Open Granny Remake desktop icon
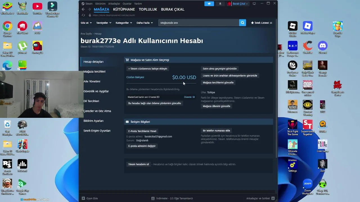This screenshot has height=202, width=360. (x=323, y=69)
